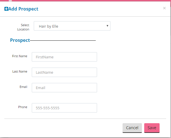Save the new prospect

tap(152, 128)
